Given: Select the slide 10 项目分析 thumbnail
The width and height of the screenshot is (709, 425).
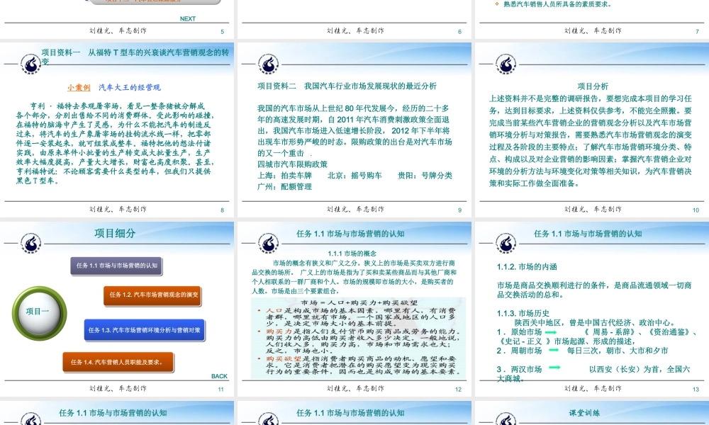Looking at the screenshot, I should 592,130.
